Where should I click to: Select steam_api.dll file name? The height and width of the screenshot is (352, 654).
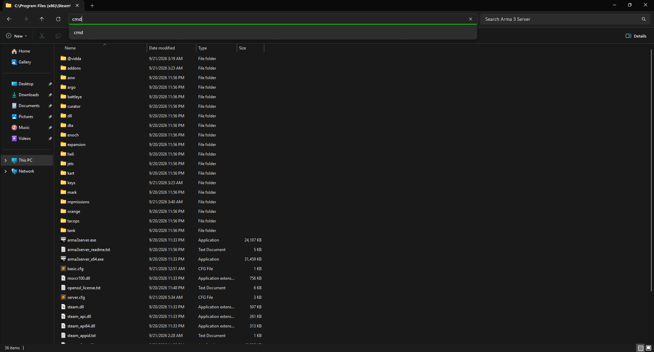(79, 317)
